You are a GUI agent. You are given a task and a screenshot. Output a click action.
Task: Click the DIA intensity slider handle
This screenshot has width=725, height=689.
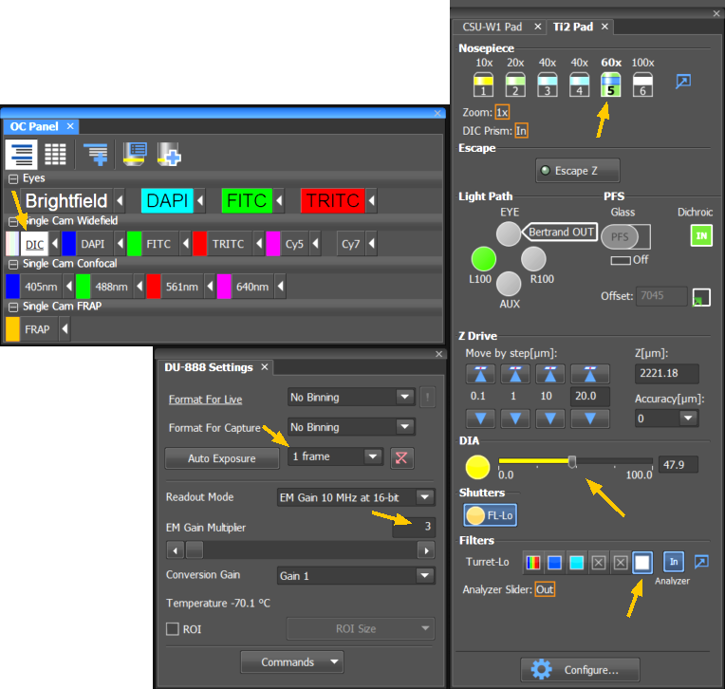(572, 462)
